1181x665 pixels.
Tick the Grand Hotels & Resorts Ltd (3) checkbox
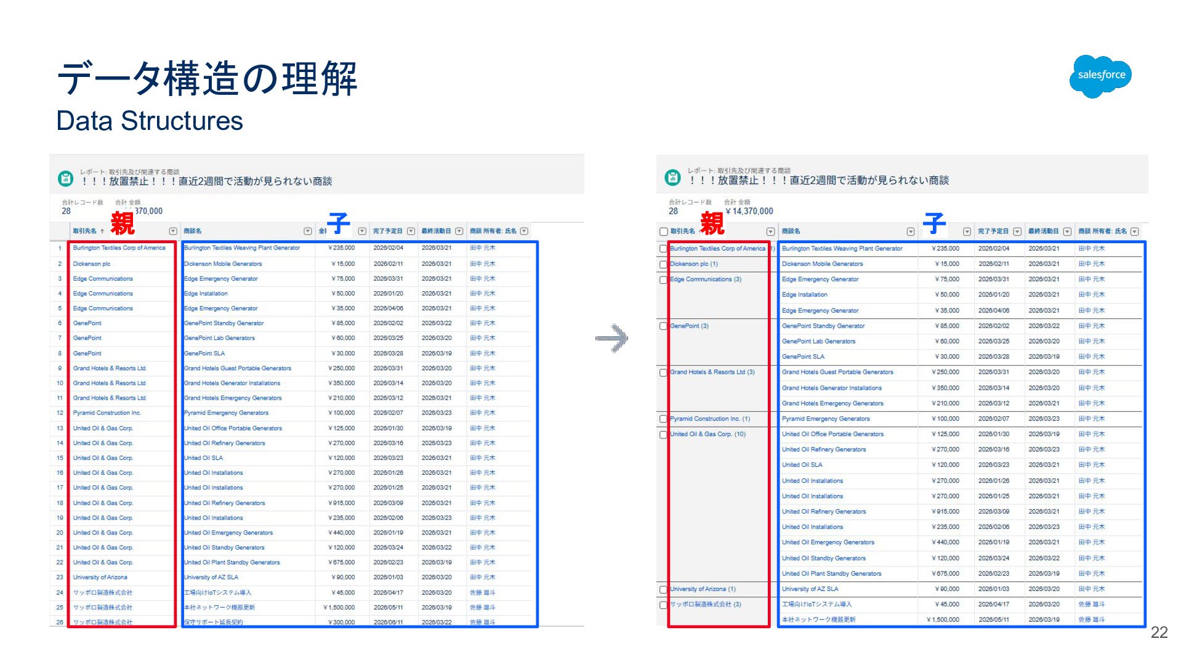663,373
